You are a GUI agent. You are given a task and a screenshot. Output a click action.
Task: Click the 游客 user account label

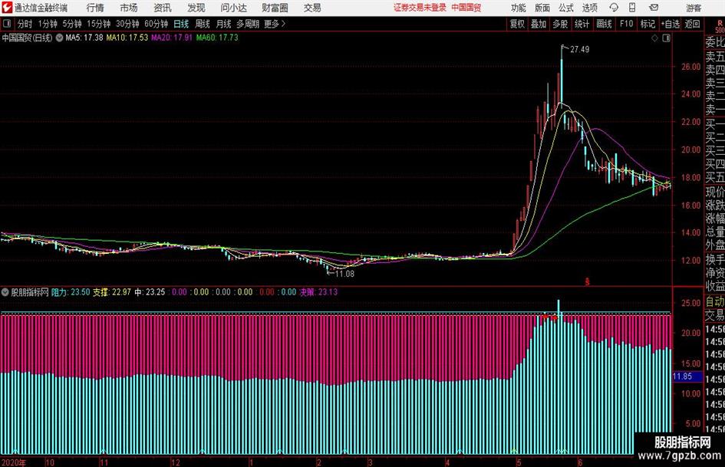[694, 8]
